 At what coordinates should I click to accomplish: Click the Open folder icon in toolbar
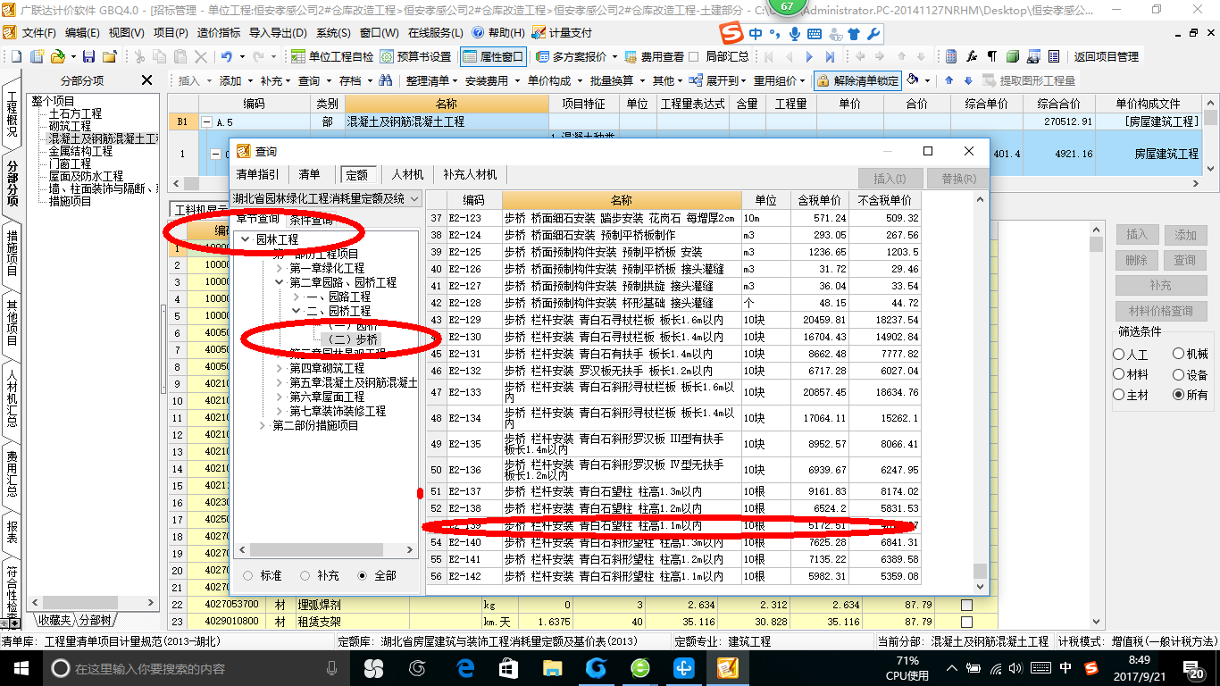[58, 56]
